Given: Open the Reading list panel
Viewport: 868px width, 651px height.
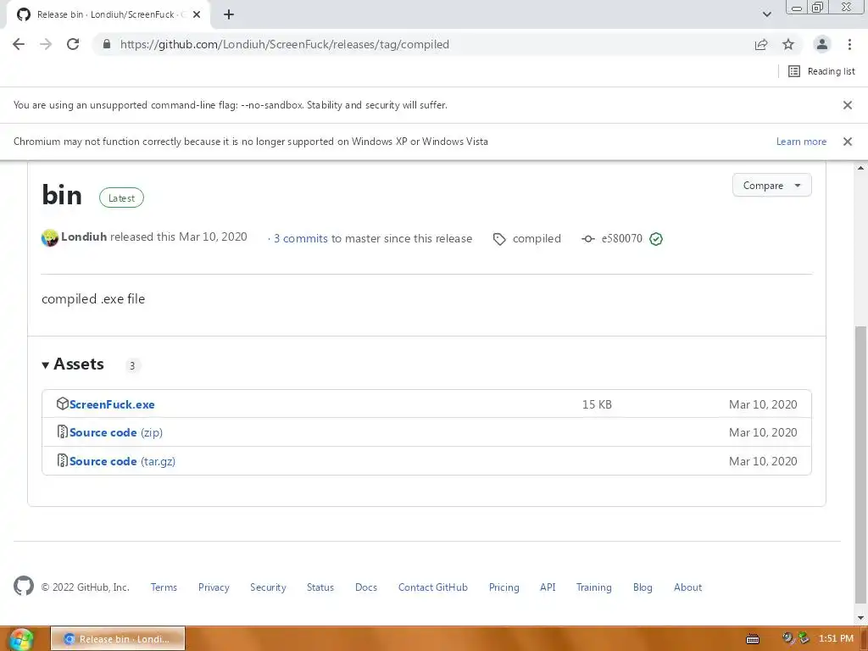Looking at the screenshot, I should click(x=821, y=71).
